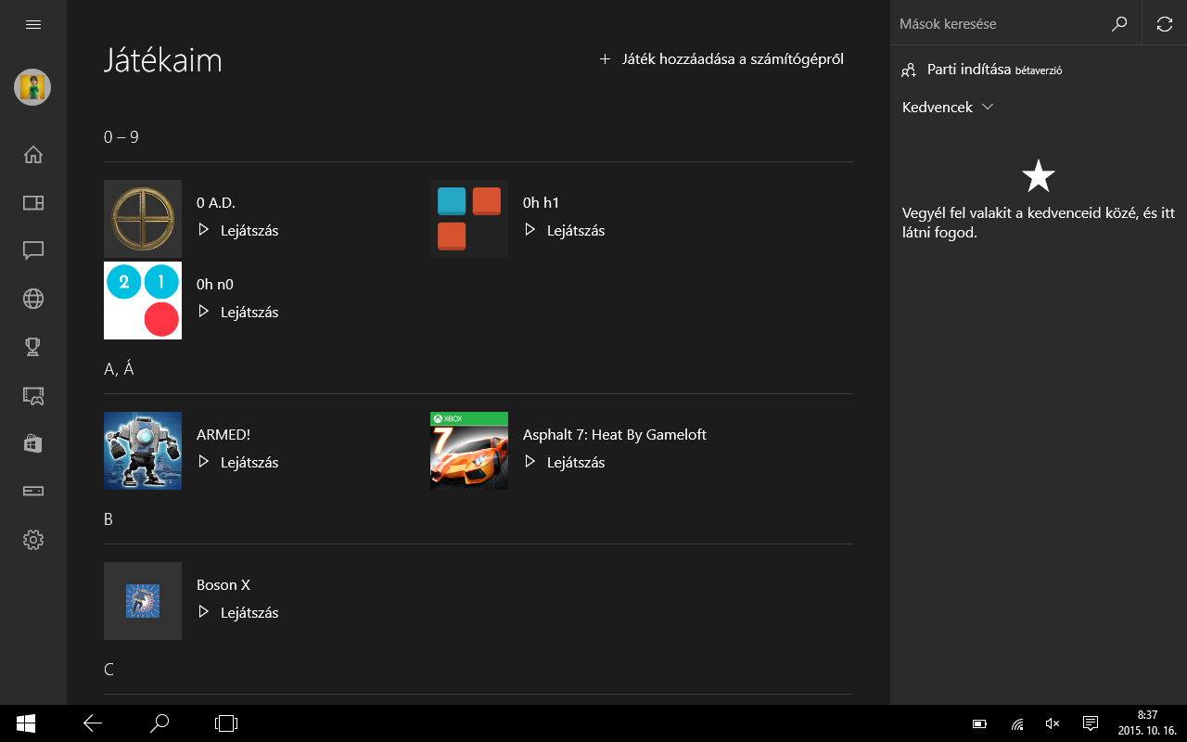Play Boson X with Lejátszás

click(238, 612)
